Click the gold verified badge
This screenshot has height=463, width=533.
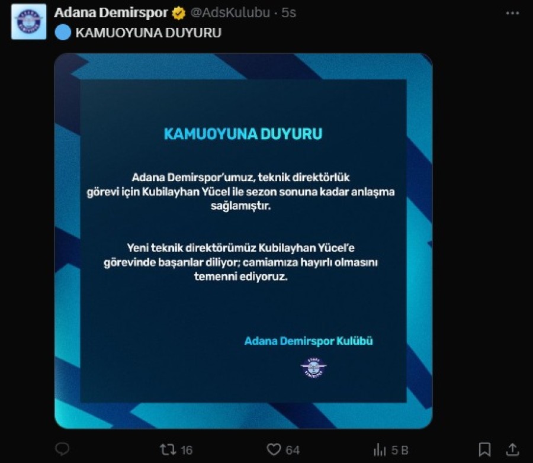[x=179, y=13]
